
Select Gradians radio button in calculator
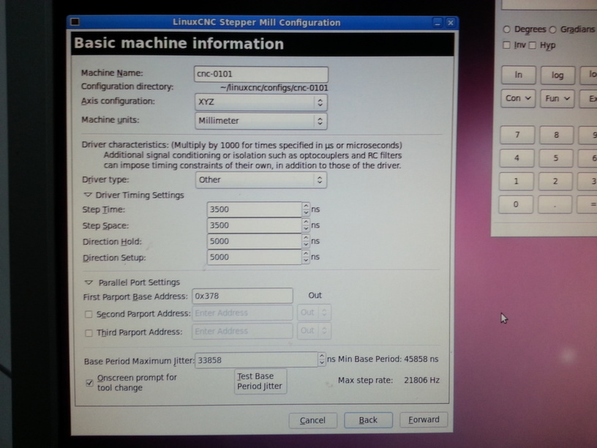(553, 29)
